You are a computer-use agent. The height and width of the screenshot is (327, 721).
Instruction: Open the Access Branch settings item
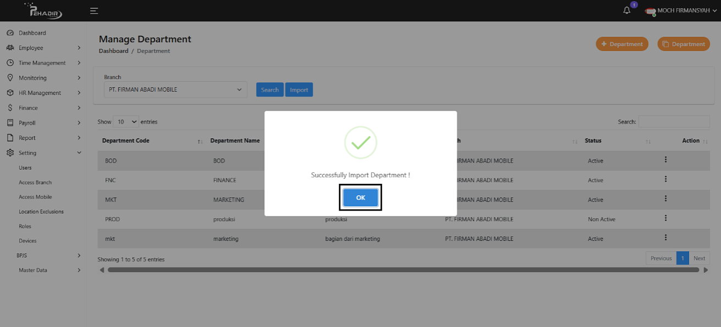click(x=35, y=182)
